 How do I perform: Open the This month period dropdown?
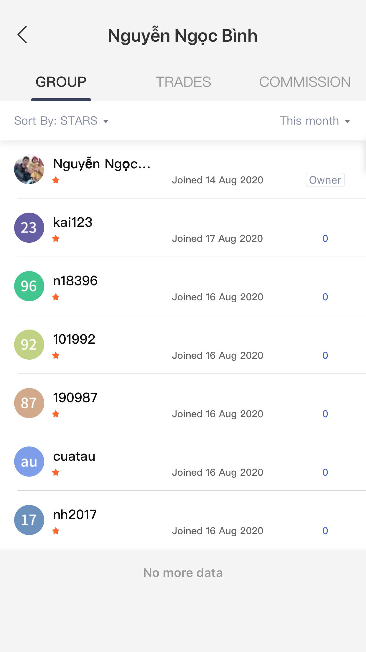[x=315, y=121]
